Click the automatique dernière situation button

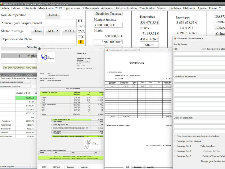coord(15,82)
